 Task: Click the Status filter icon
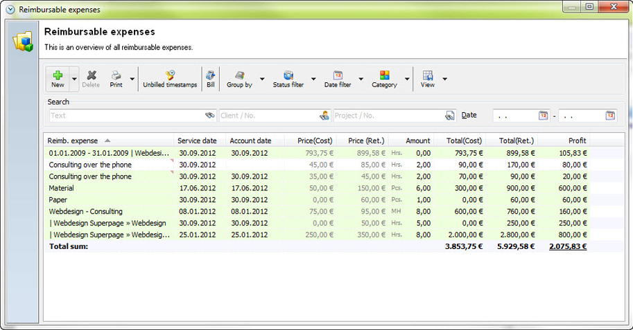click(288, 76)
